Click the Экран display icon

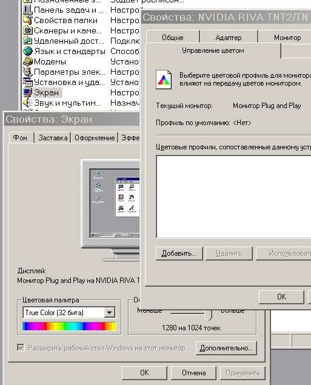coord(27,92)
